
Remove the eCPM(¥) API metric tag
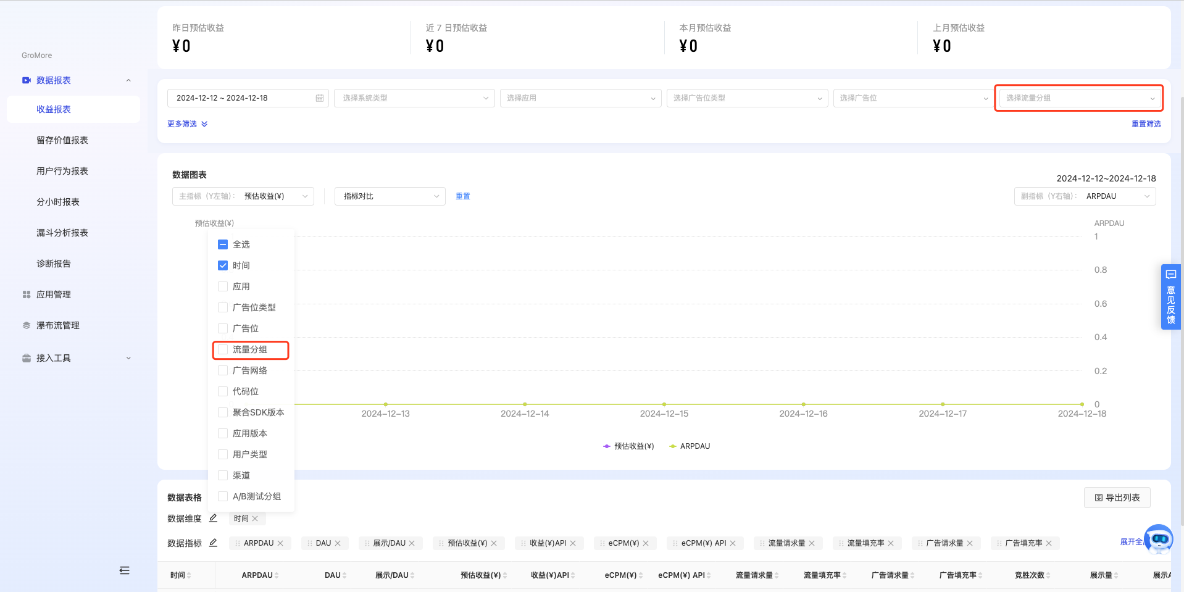click(733, 543)
